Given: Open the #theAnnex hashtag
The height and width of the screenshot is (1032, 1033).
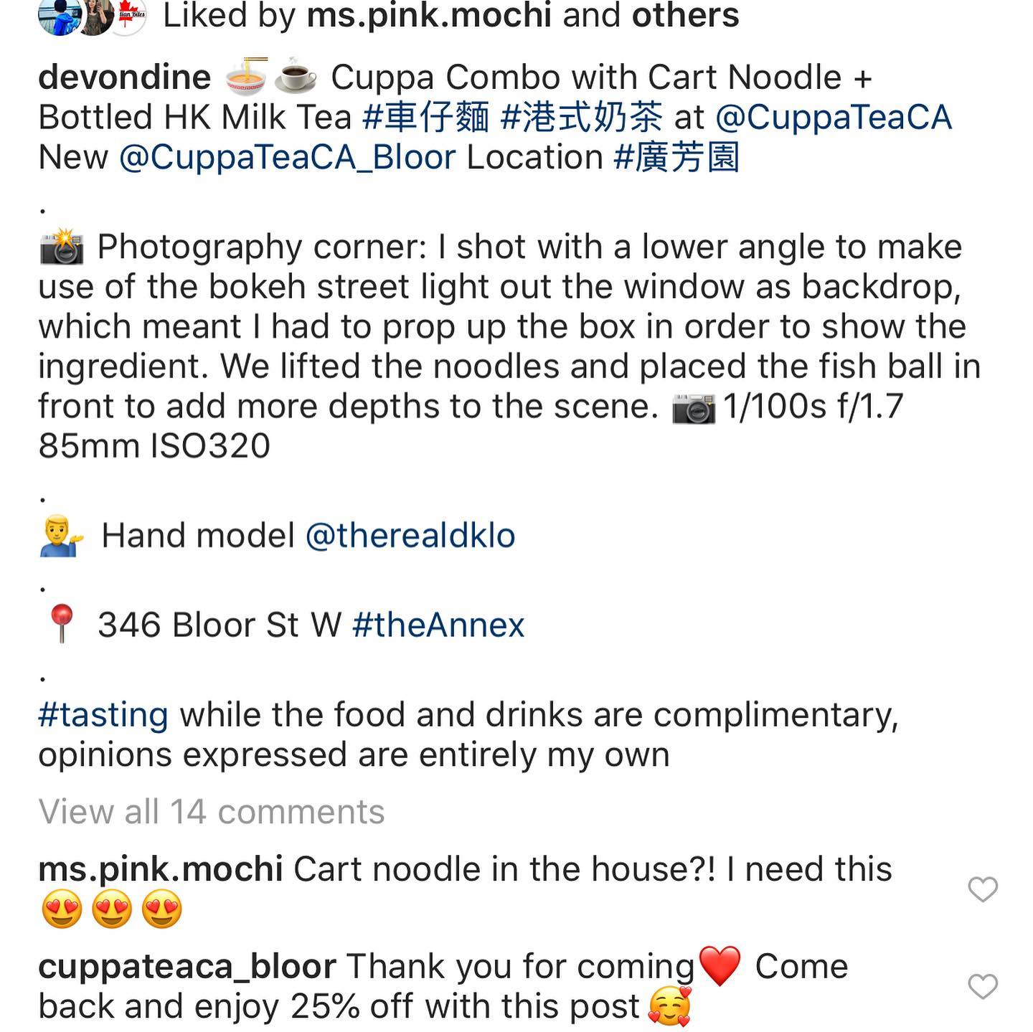Looking at the screenshot, I should (438, 625).
